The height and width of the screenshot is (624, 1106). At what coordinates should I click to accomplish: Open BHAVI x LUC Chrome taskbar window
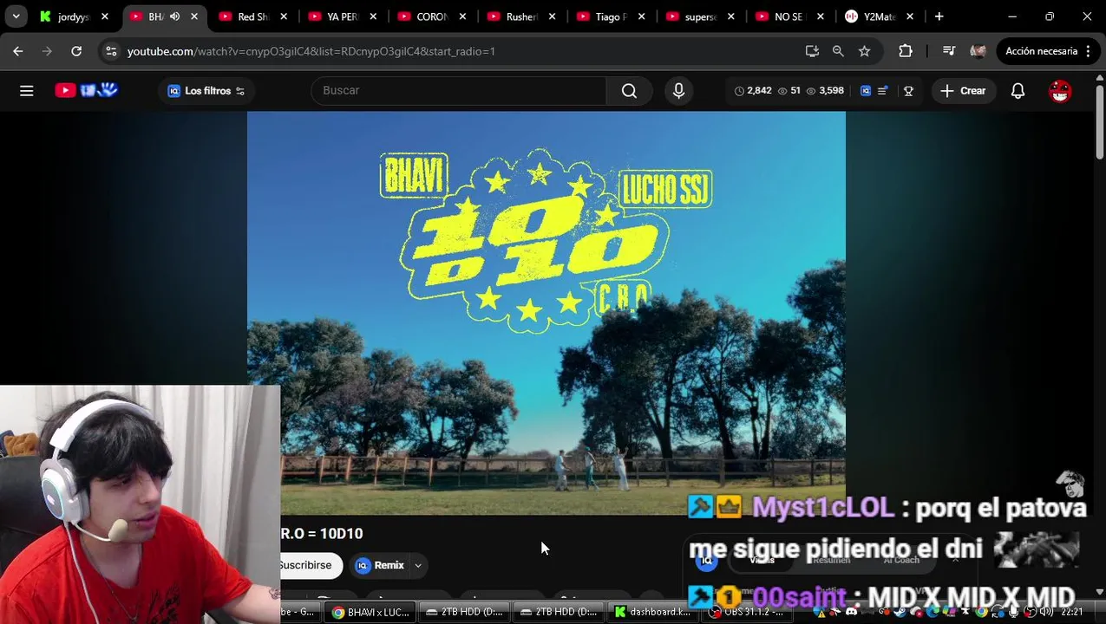[371, 612]
